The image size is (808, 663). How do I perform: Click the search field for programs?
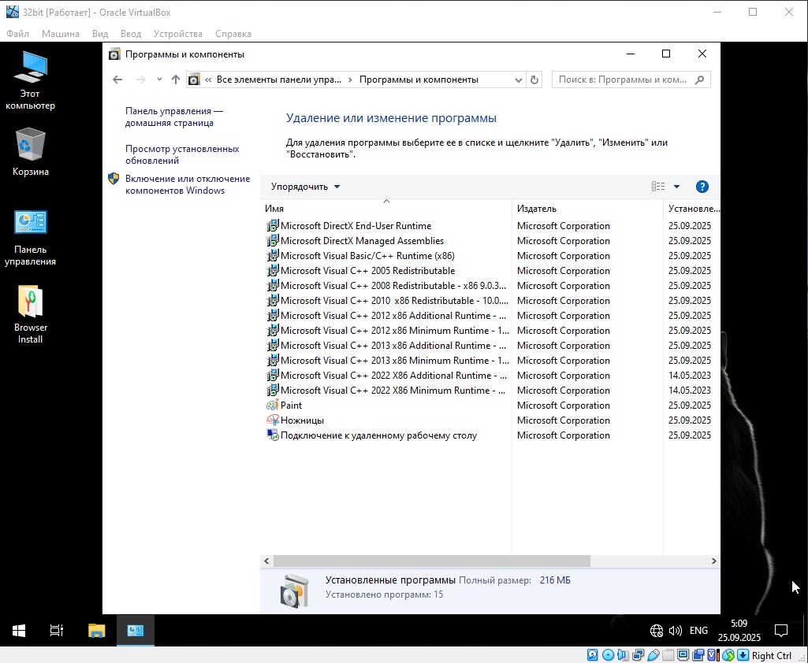pos(623,80)
